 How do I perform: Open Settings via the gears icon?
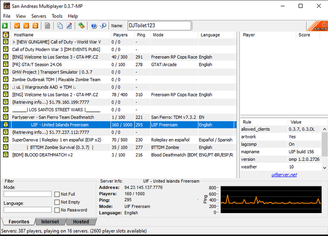(x=81, y=26)
